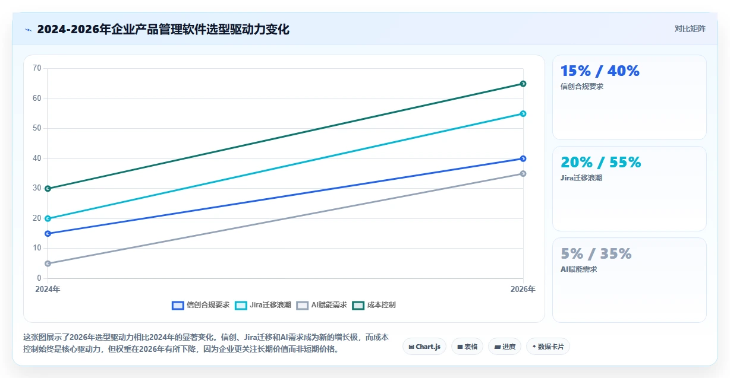Screen dimensions: 730x378
Task: Click 信创合规要求 data point at 2024年 (15)
Action: [48, 233]
